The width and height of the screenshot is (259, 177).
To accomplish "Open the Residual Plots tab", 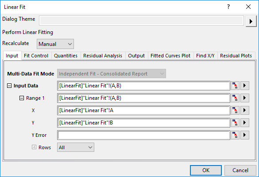I will pos(236,56).
